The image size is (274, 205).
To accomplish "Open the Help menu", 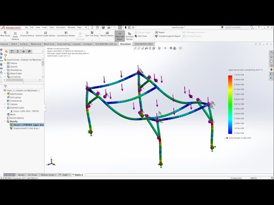I will point(79,27).
